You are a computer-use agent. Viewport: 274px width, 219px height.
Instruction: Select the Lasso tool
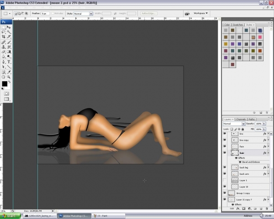click(4, 32)
